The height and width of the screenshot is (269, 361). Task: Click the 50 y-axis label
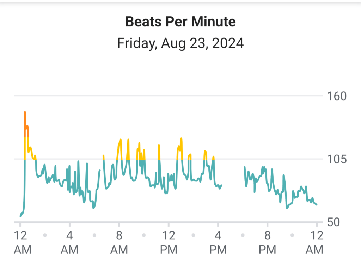335,222
